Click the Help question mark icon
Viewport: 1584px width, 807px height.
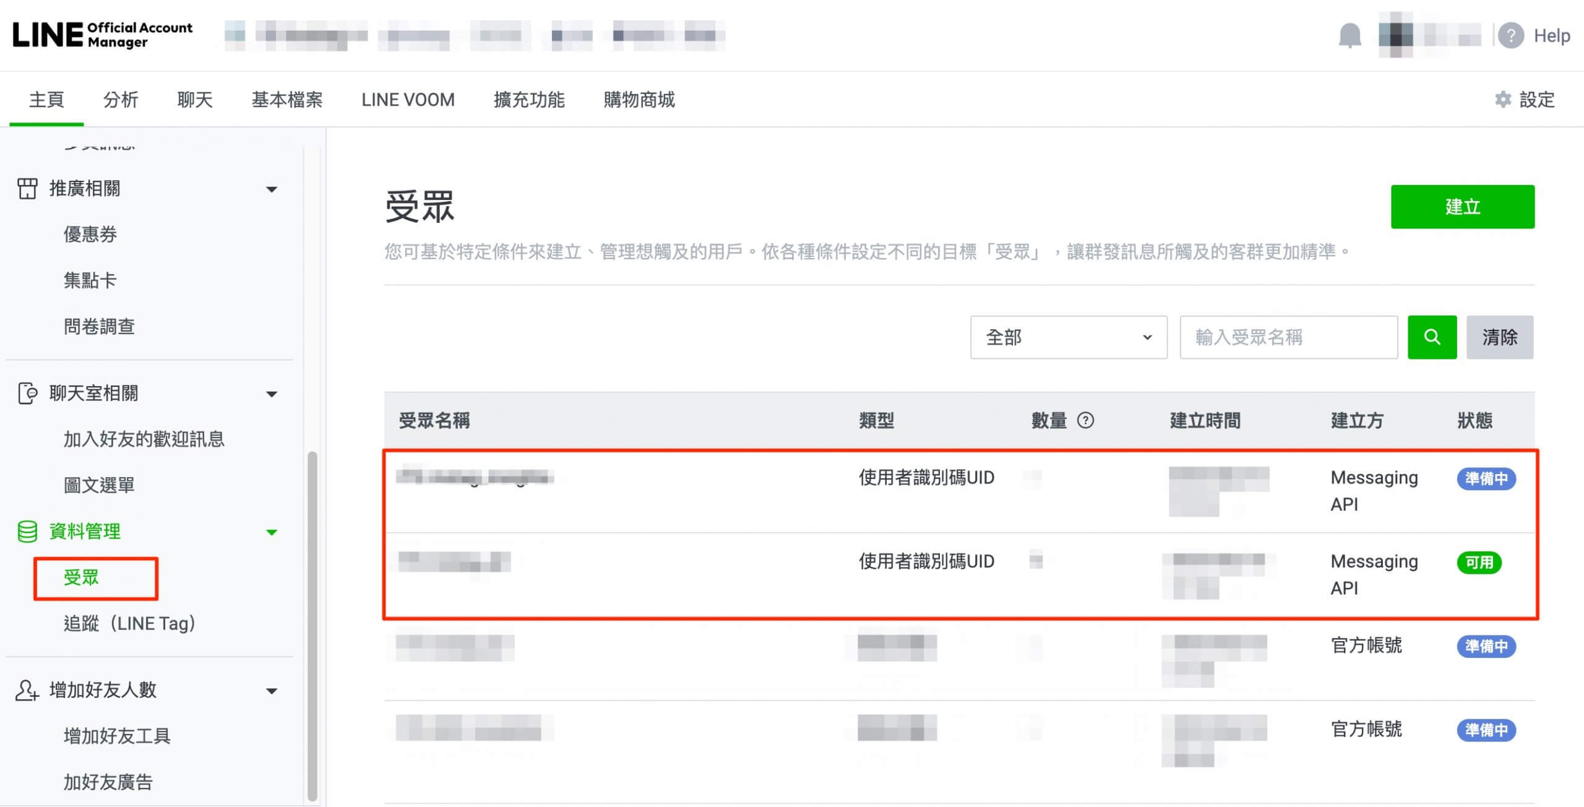pos(1510,35)
